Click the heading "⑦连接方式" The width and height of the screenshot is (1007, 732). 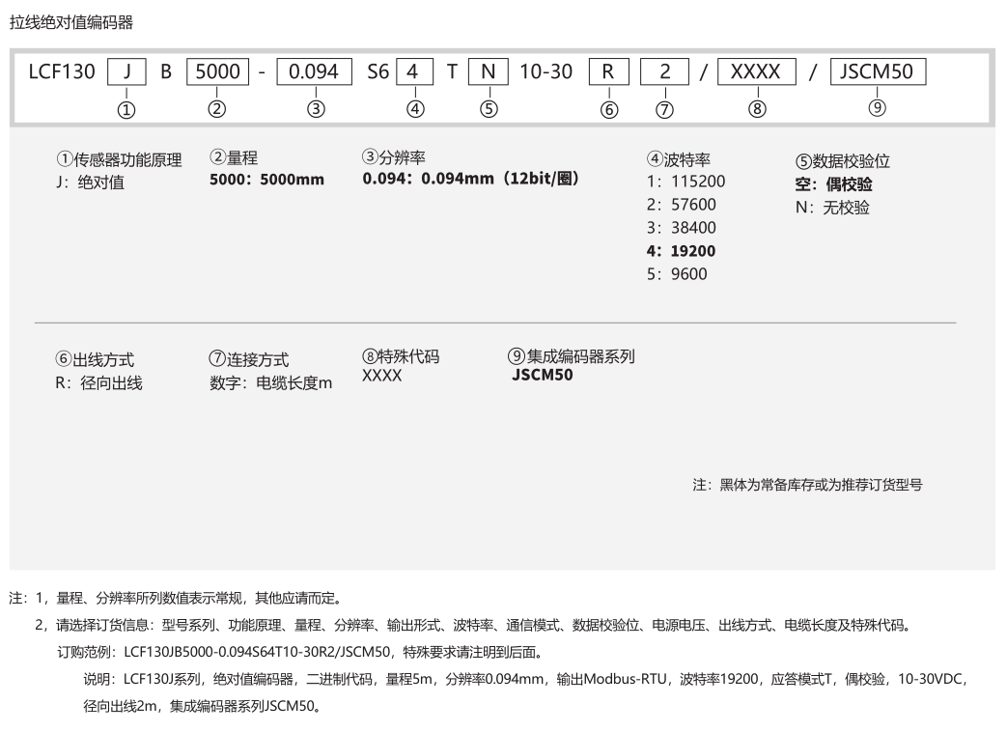point(249,359)
